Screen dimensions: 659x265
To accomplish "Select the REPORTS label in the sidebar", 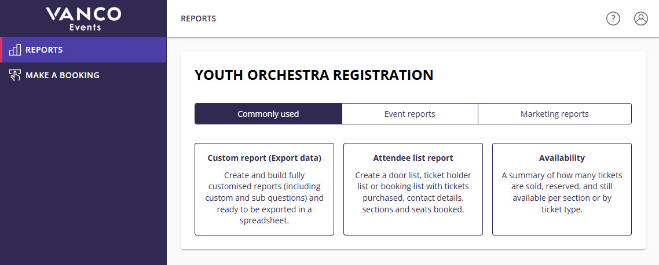I will pyautogui.click(x=44, y=50).
